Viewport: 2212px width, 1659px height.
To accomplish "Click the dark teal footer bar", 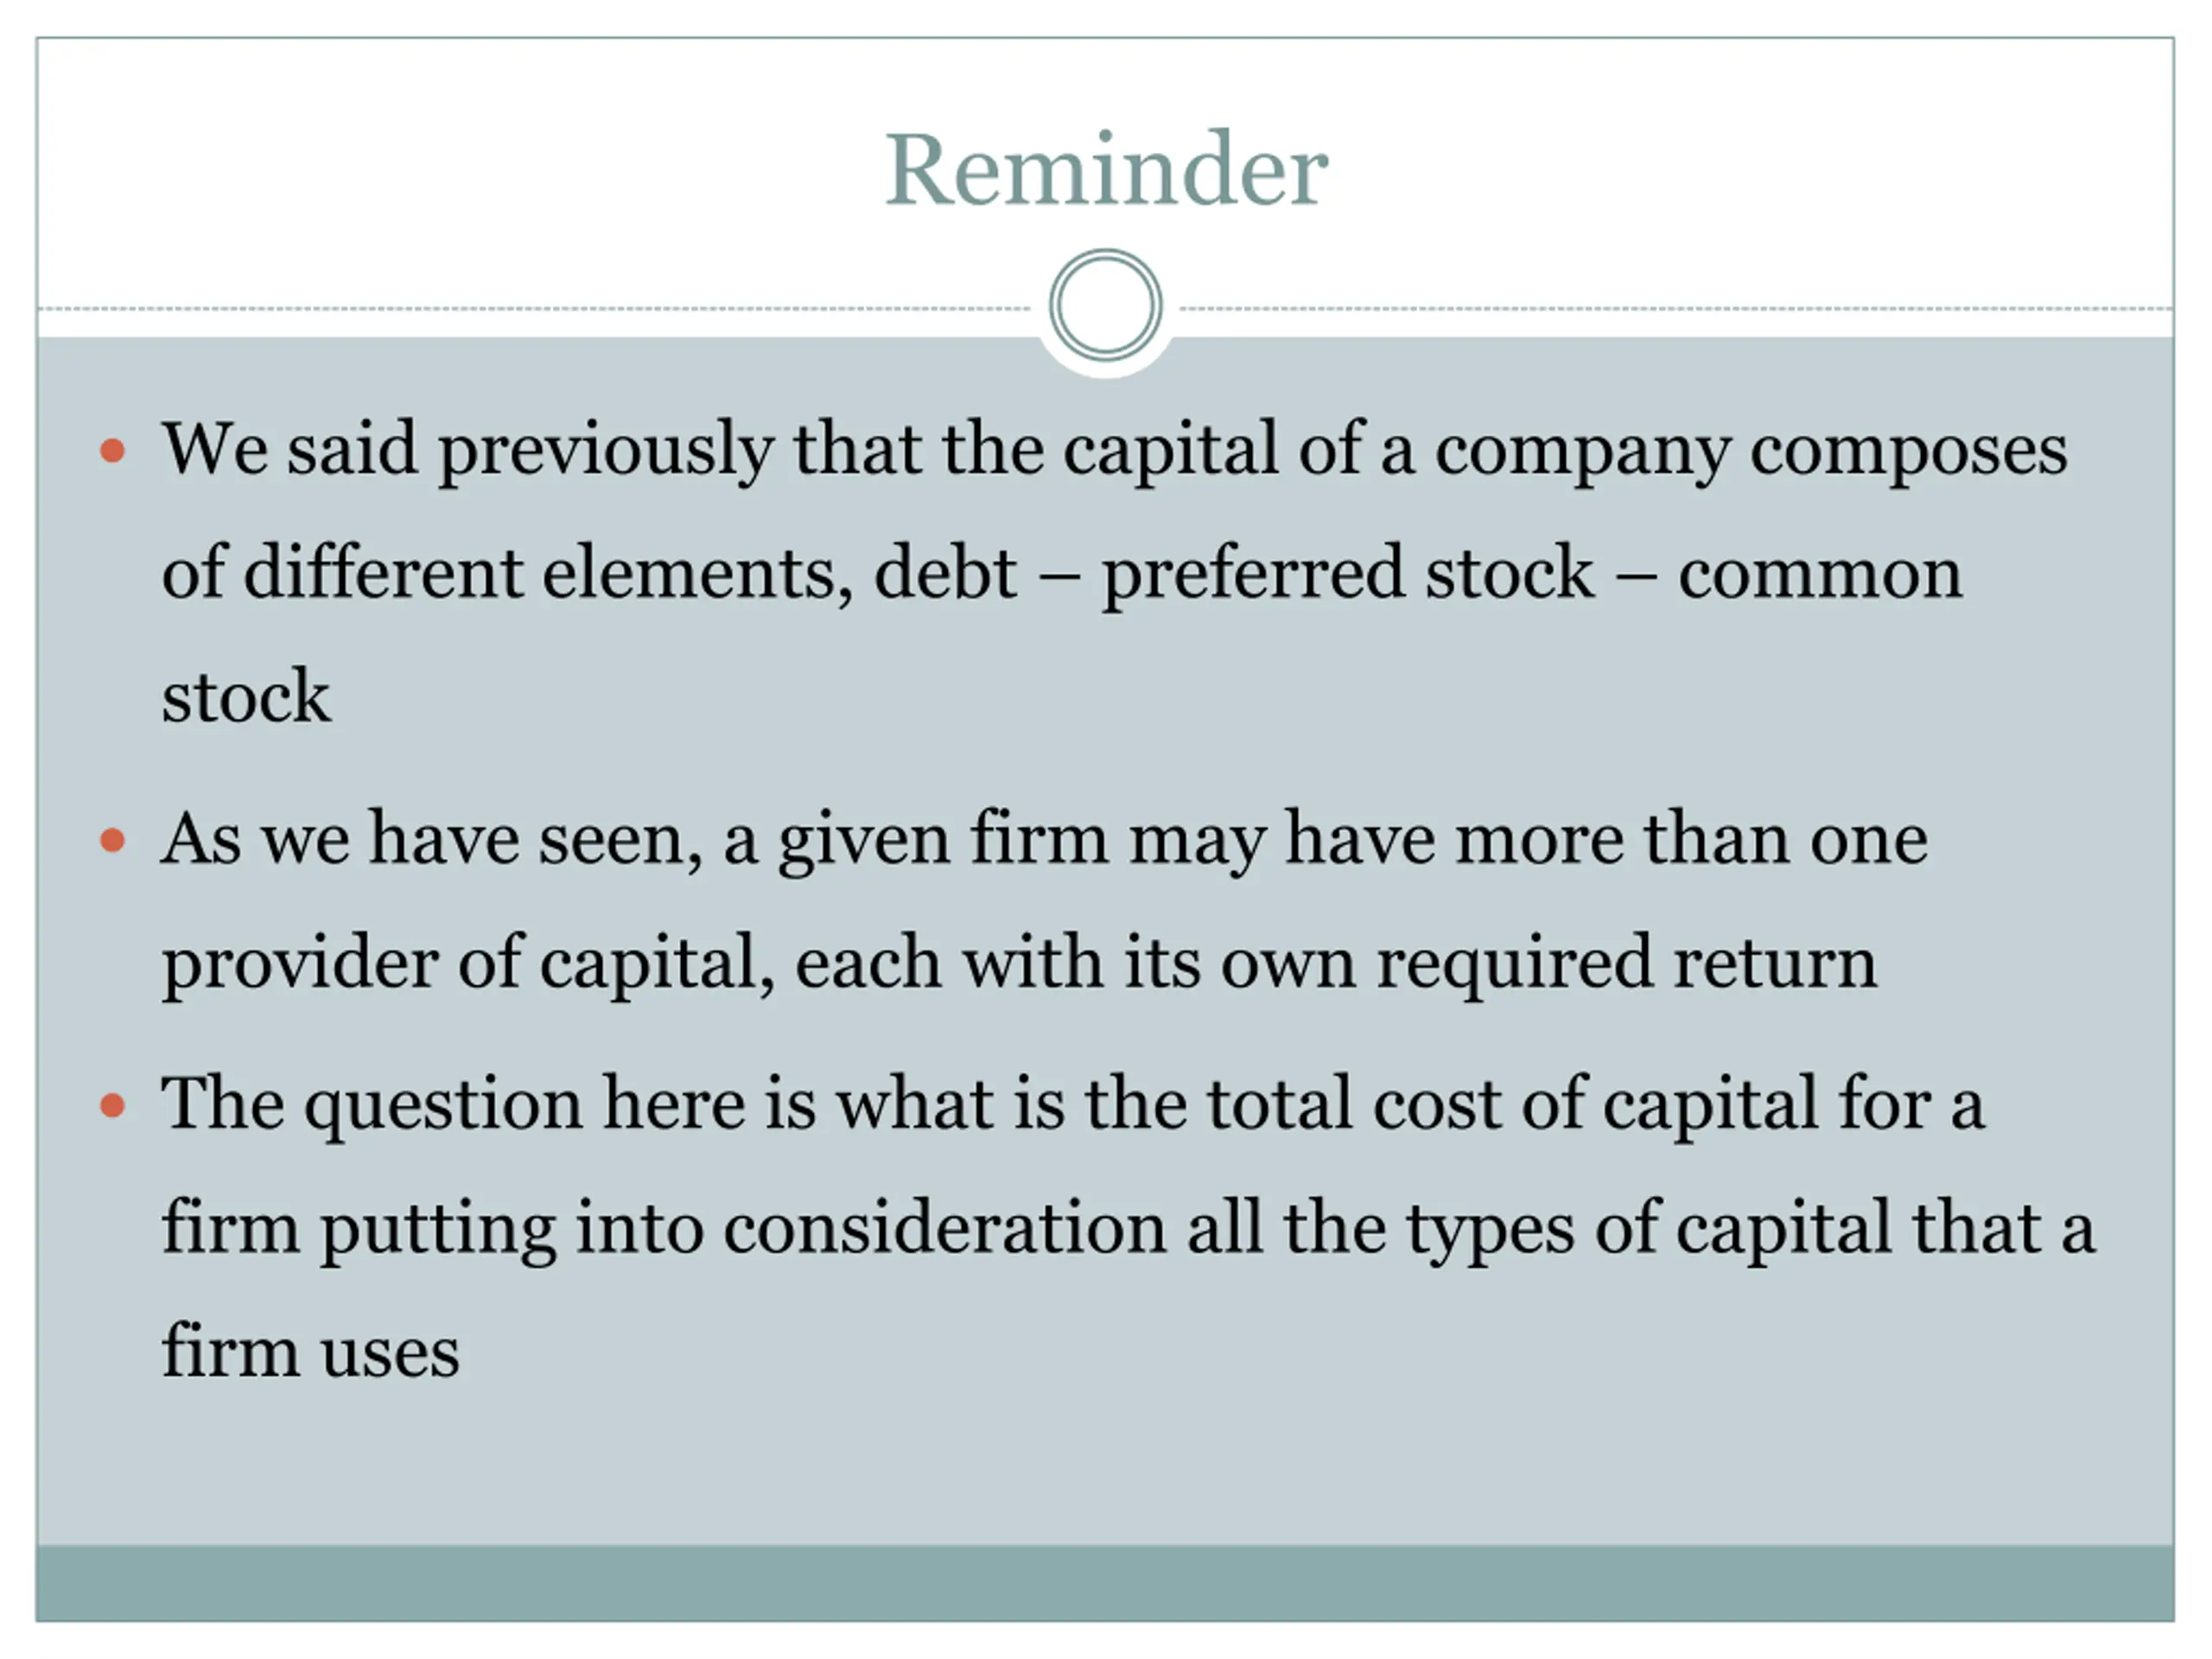I will coord(1105,1582).
